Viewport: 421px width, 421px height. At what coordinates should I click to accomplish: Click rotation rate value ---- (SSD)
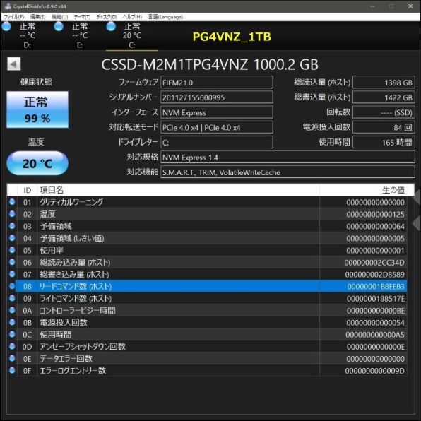tap(384, 112)
